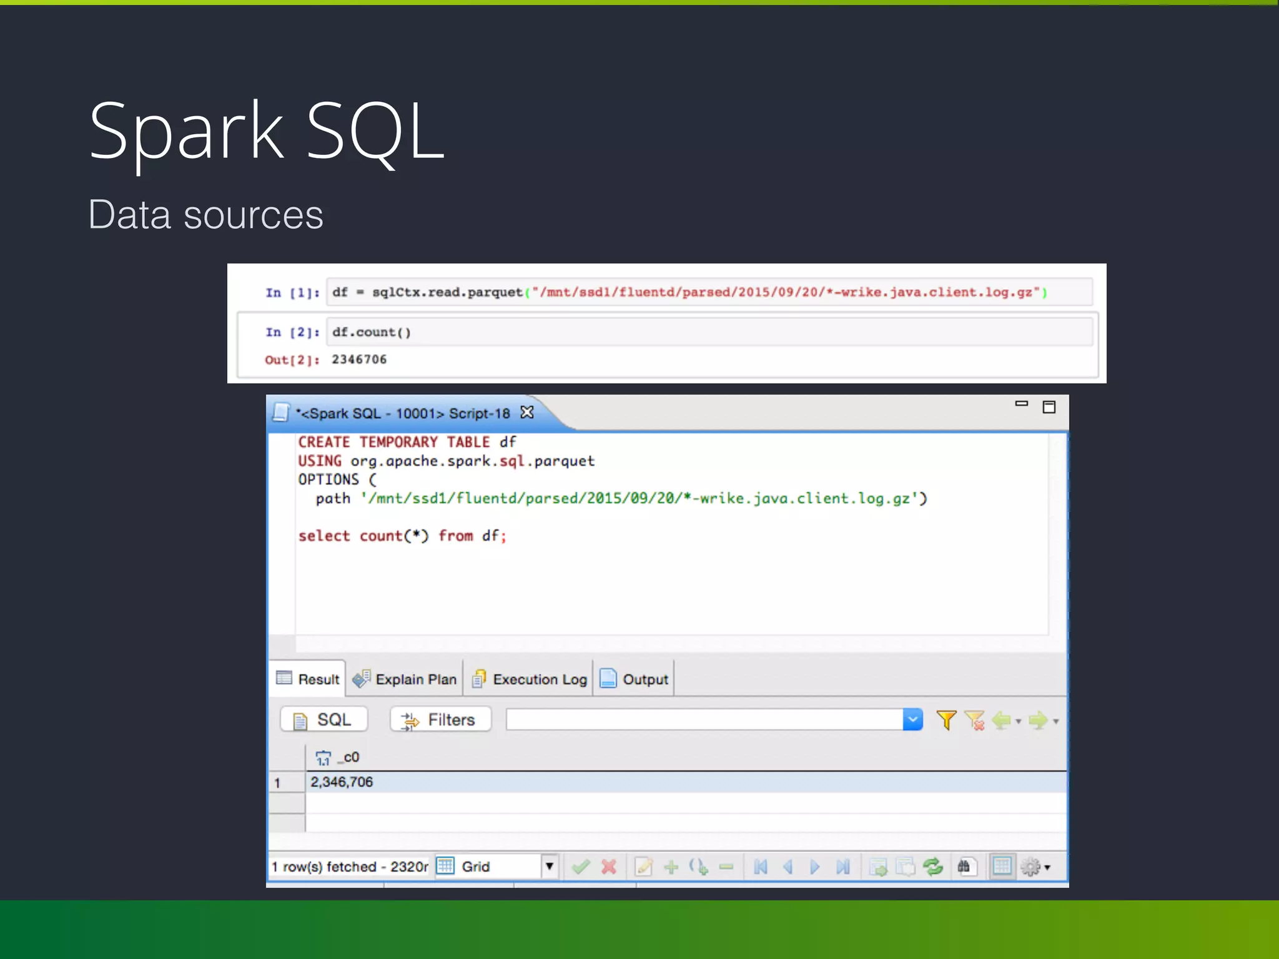The image size is (1279, 959).
Task: Reject changes with the red X icon
Action: [x=609, y=867]
